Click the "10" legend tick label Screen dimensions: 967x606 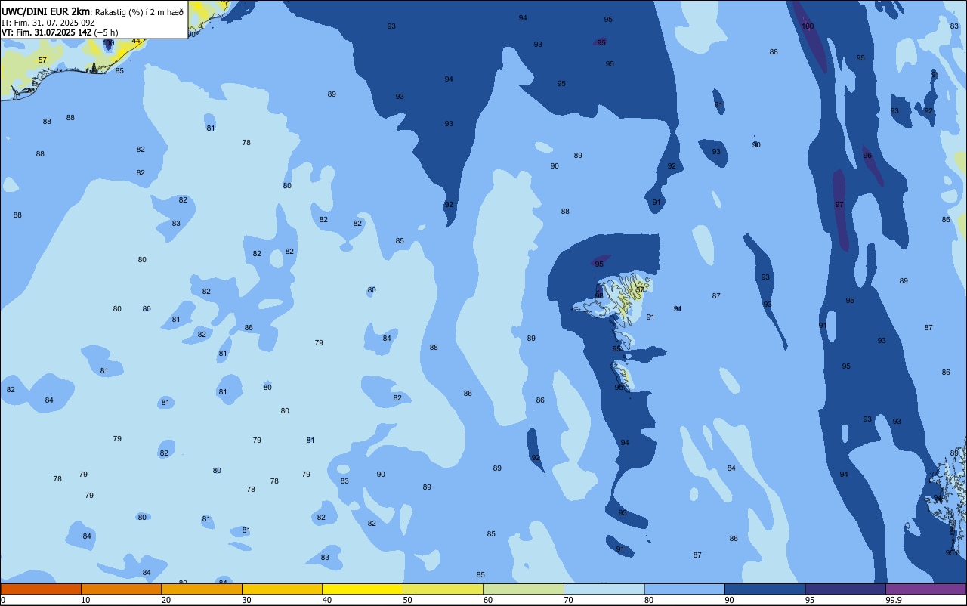tap(85, 600)
